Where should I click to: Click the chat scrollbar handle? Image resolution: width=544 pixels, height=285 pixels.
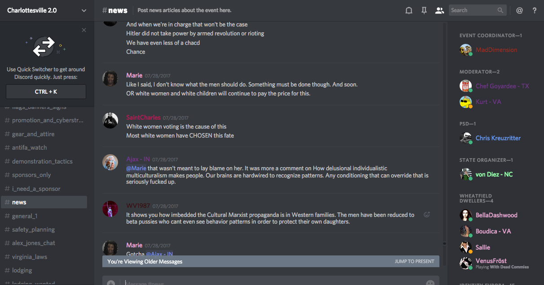point(444,244)
